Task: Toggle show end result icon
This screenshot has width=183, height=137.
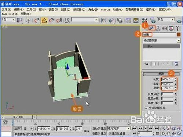Action: point(155,64)
